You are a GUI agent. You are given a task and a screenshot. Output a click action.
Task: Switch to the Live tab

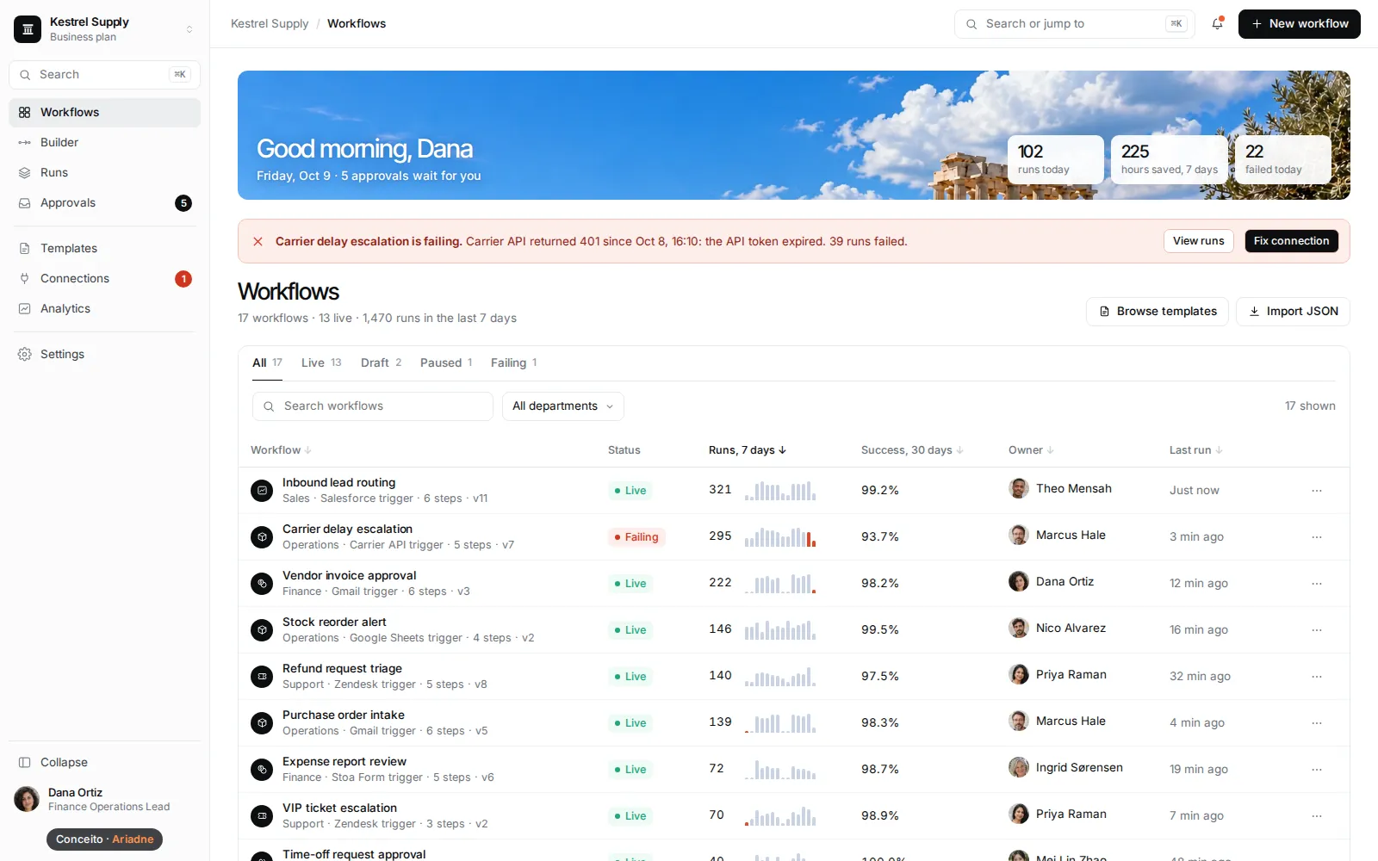(x=321, y=363)
